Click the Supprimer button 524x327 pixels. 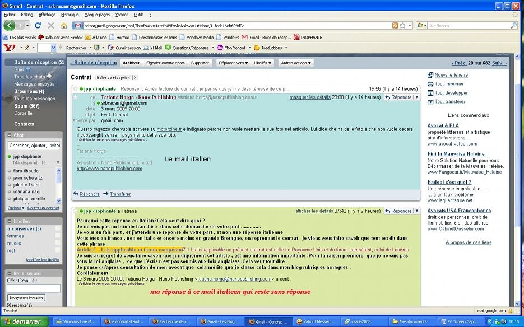200,63
